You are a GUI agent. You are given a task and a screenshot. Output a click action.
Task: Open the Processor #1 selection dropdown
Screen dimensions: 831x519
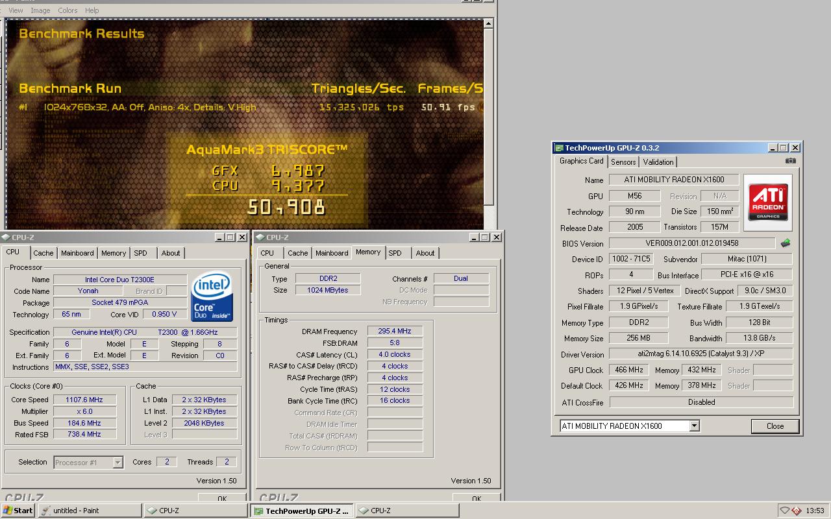point(118,463)
